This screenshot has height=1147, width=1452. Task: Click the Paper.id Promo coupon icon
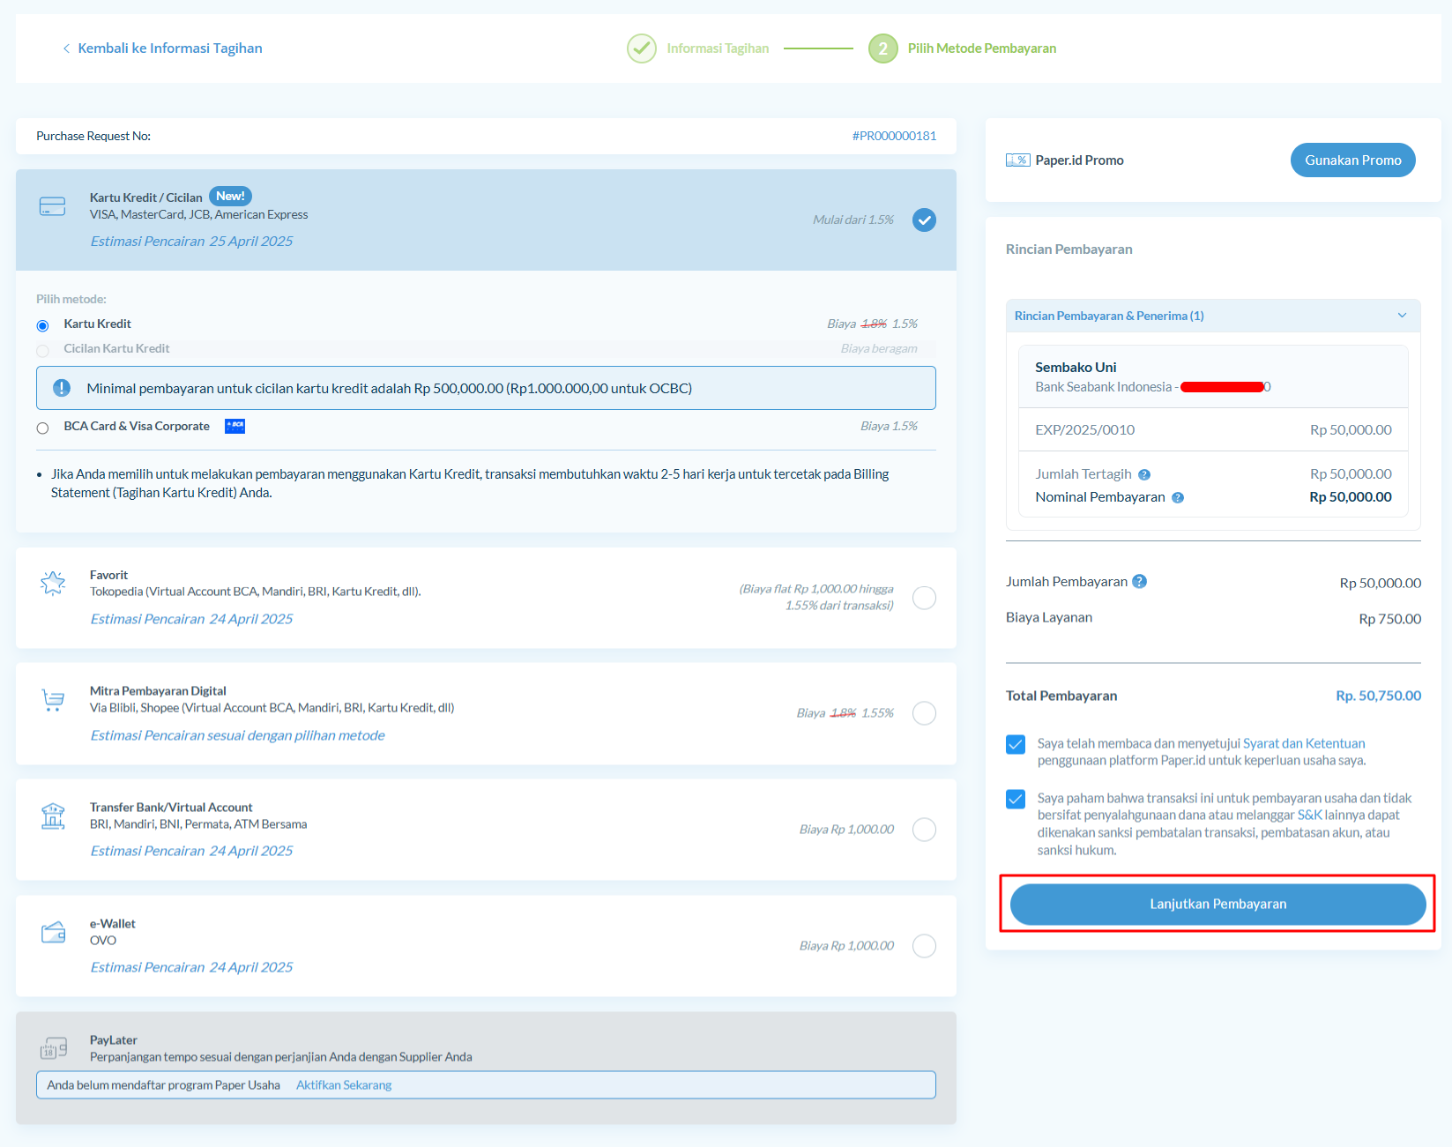tap(1017, 160)
